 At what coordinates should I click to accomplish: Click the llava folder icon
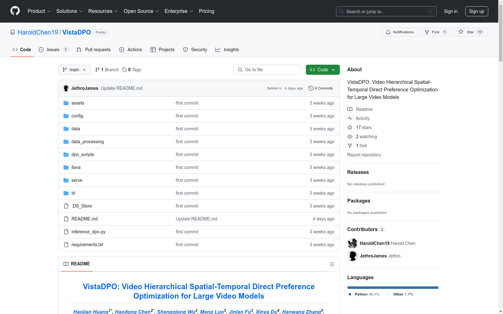pos(66,167)
